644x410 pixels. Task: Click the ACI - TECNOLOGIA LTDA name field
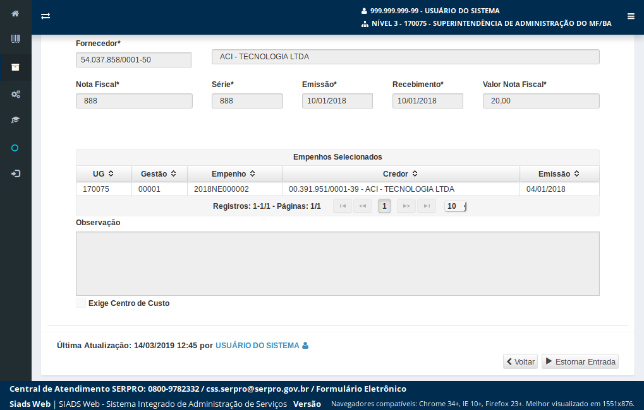[x=405, y=57]
